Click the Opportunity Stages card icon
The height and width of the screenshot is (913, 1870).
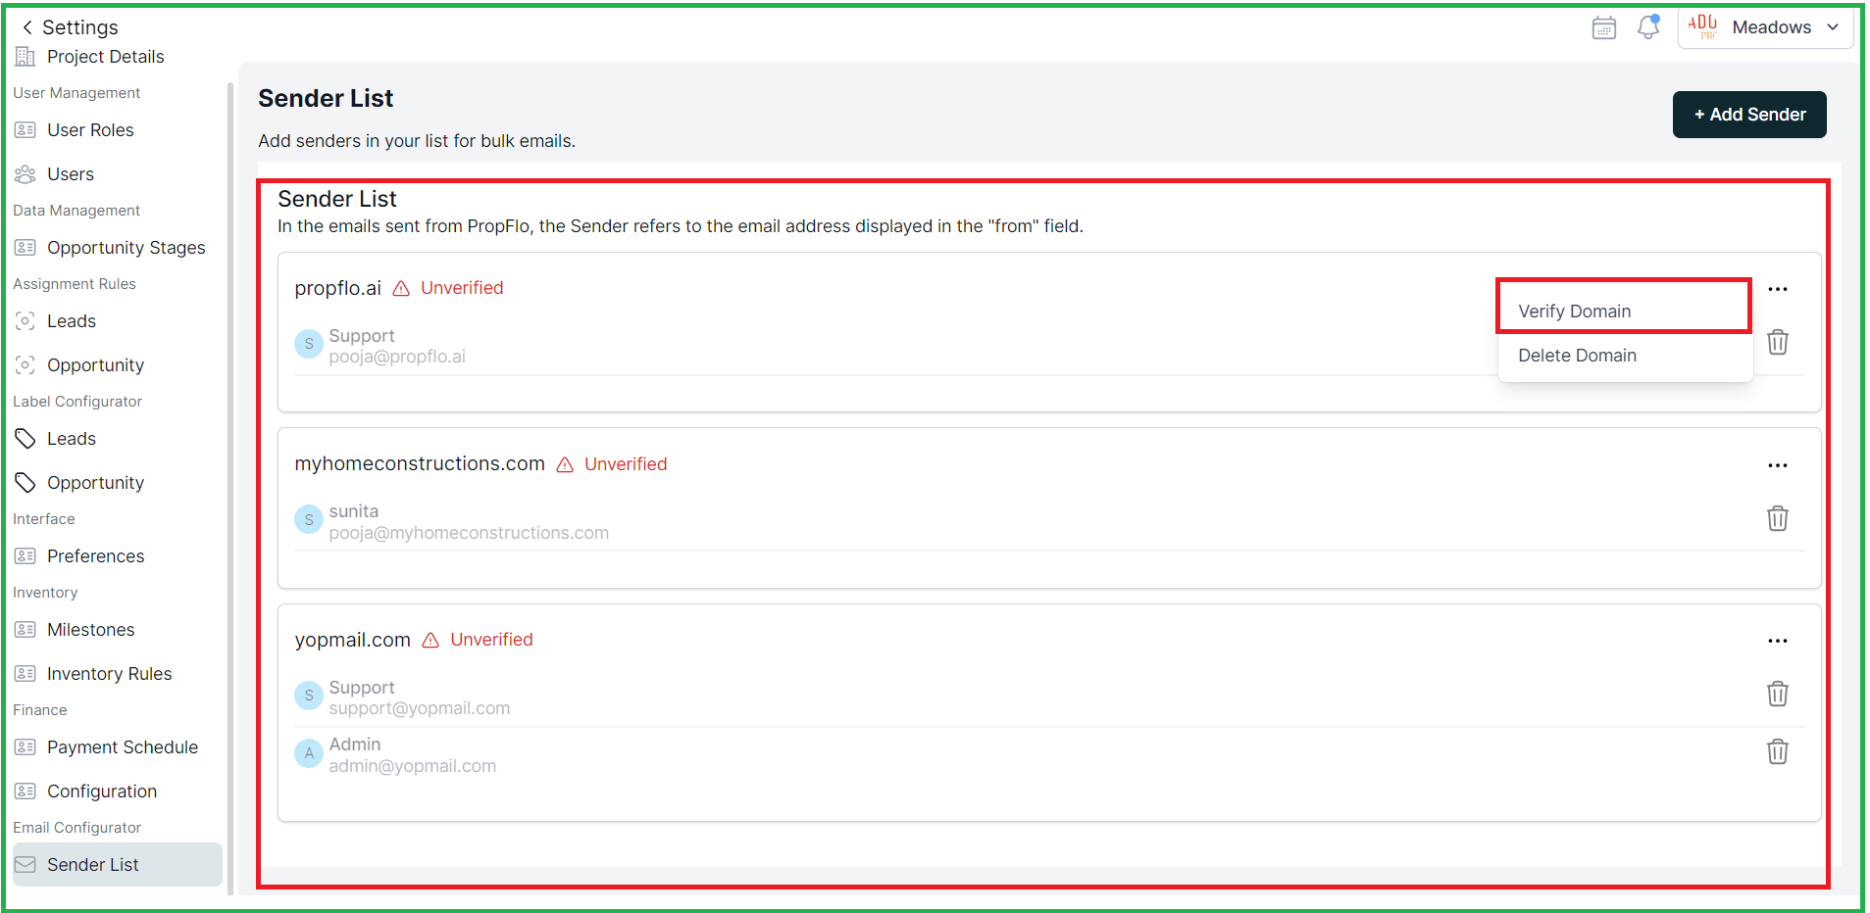[25, 248]
